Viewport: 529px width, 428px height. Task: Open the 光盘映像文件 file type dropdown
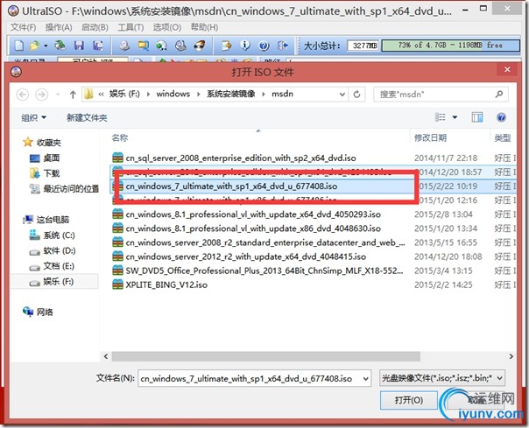point(442,378)
